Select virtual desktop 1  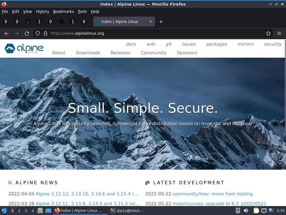[x=12, y=211]
